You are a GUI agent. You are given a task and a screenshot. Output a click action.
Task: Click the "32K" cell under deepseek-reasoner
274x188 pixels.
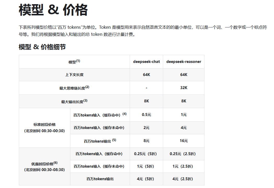tap(184, 88)
